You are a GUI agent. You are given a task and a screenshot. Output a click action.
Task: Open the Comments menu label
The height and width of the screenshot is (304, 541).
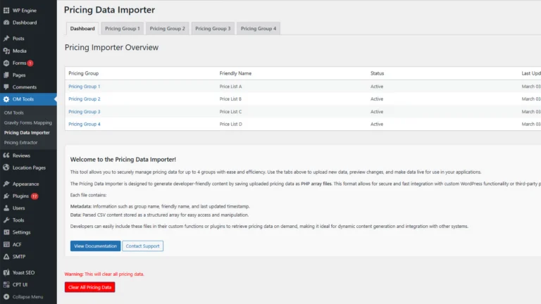(x=25, y=87)
